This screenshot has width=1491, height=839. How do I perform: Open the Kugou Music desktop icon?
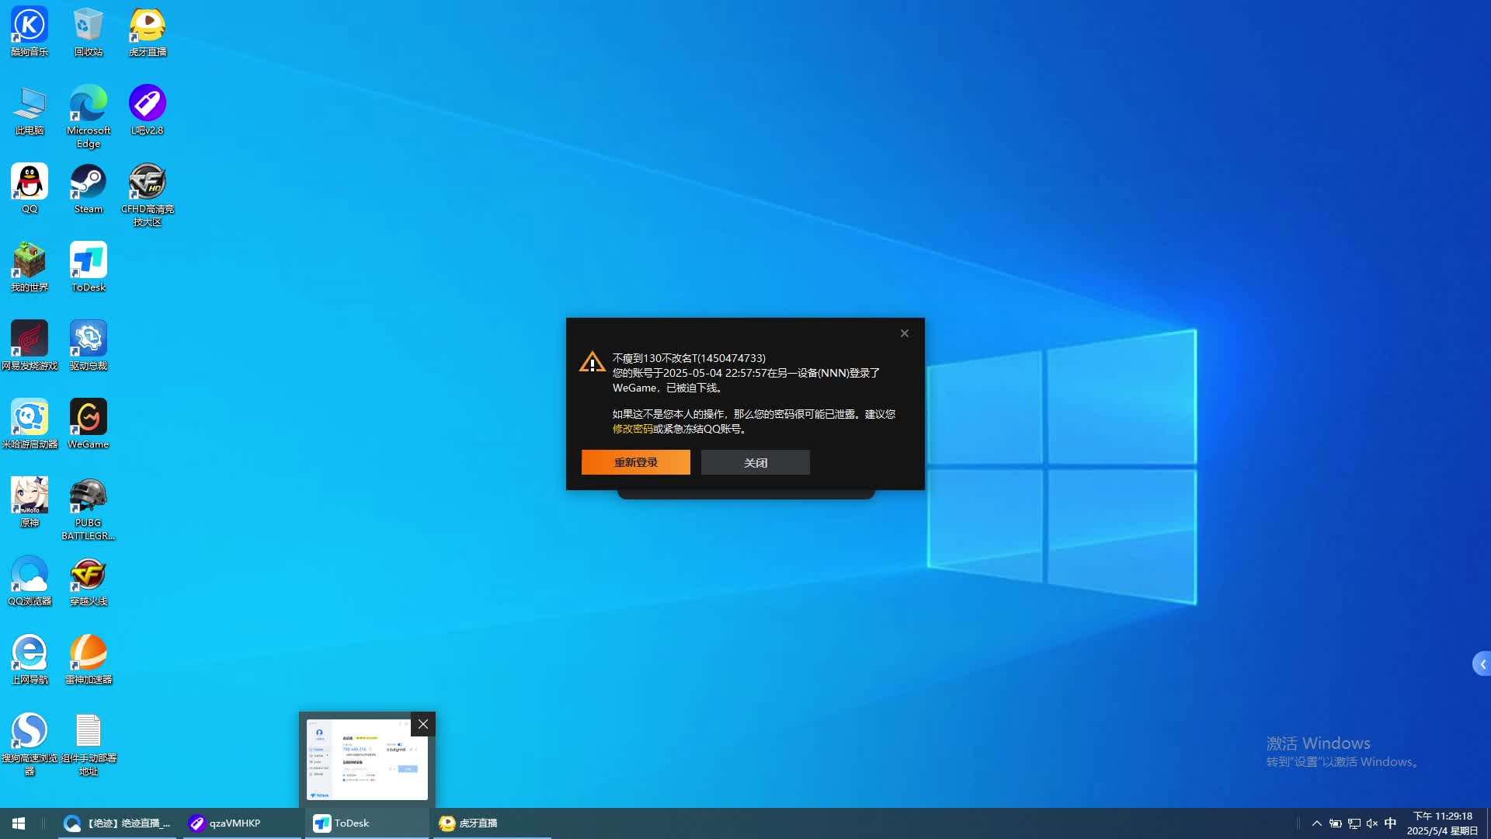pos(30,32)
